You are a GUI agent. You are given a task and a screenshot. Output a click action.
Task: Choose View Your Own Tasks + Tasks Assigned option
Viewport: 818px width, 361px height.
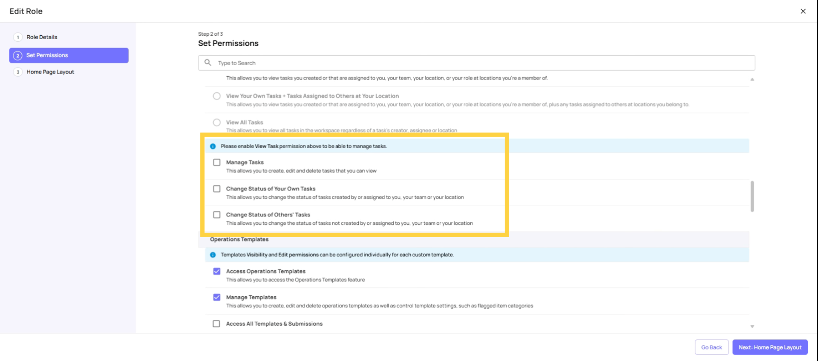coord(216,96)
